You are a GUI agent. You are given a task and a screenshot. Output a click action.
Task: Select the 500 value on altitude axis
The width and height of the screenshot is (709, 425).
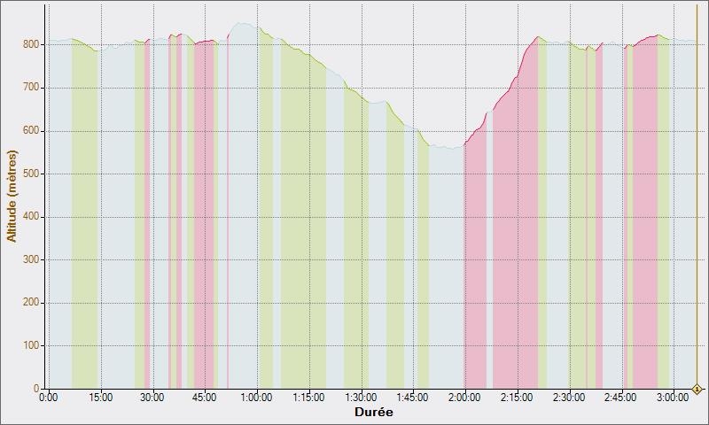pos(32,174)
